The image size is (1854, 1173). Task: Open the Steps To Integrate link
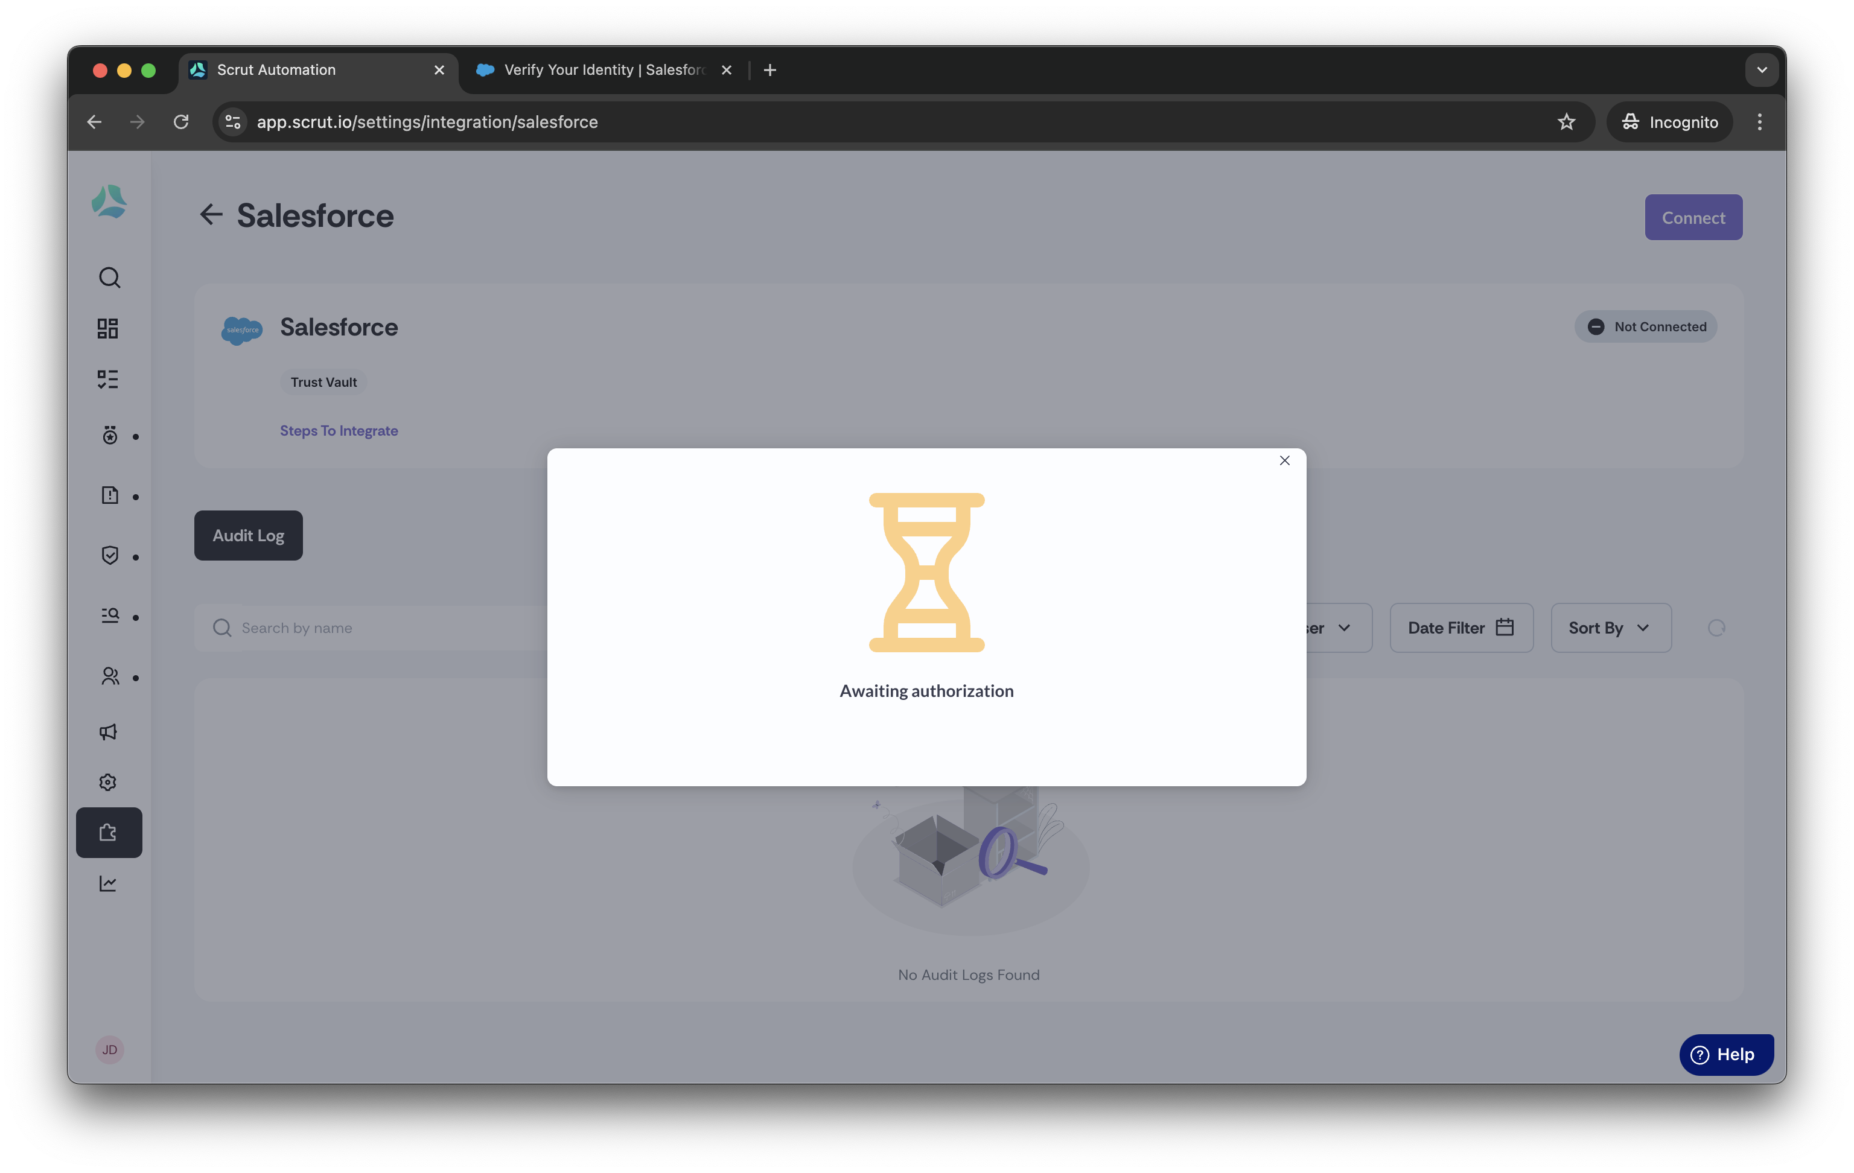(x=339, y=430)
